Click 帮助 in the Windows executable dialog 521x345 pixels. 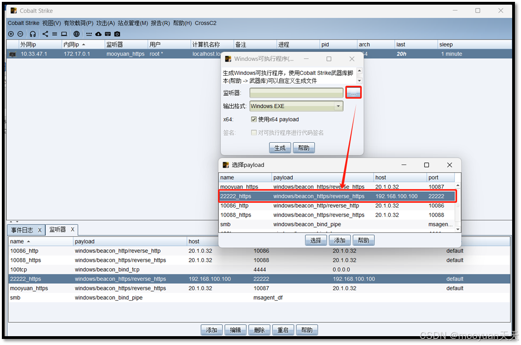pyautogui.click(x=304, y=148)
